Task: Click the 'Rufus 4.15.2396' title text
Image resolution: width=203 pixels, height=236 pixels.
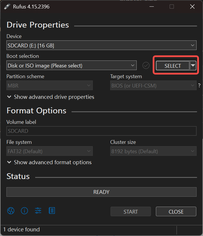Action: pyautogui.click(x=31, y=7)
